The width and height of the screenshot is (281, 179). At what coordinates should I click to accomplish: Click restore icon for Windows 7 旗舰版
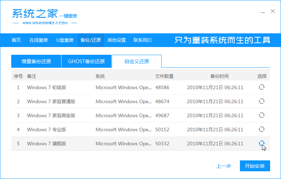click(x=261, y=143)
